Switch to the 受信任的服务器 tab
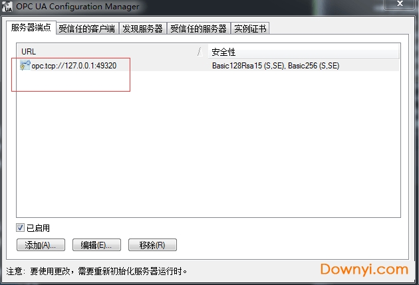The width and height of the screenshot is (419, 285). point(198,29)
